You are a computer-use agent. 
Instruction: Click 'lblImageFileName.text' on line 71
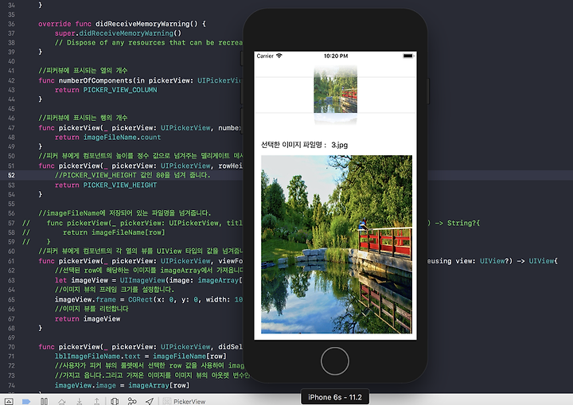[x=98, y=356]
